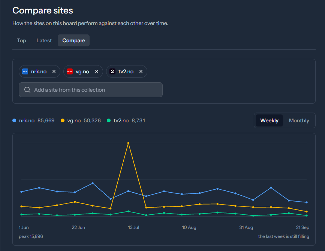
Task: Click the first tv2.no data point at 1 Jun
Action: point(21,215)
